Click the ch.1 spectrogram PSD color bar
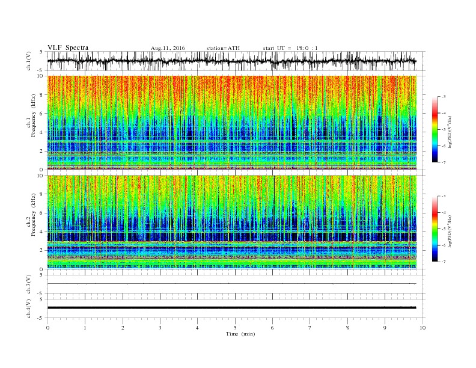The height and width of the screenshot is (368, 476). (x=435, y=129)
